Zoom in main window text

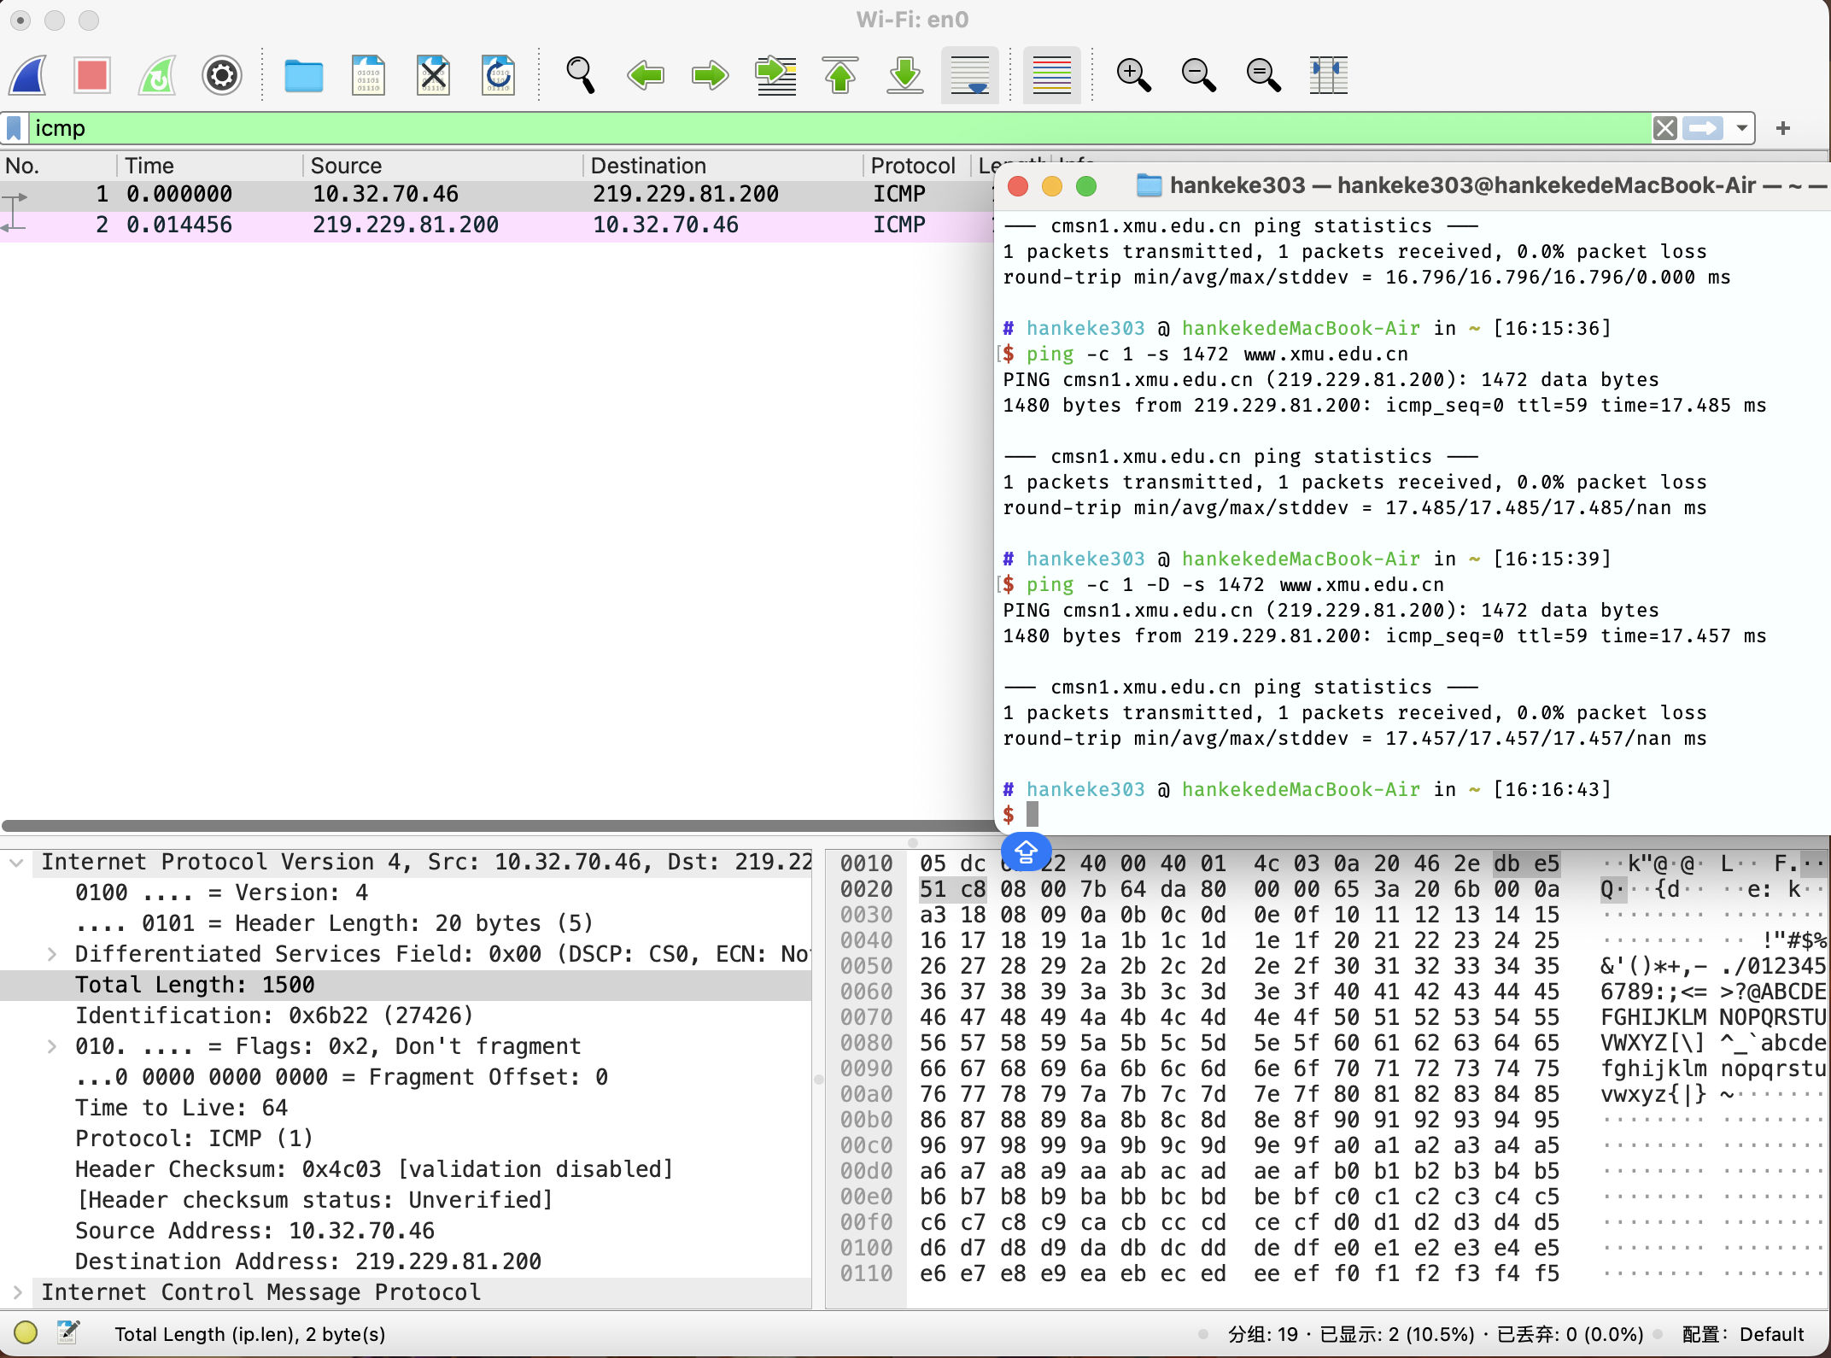click(1134, 75)
